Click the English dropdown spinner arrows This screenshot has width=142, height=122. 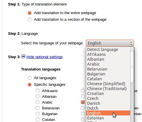coord(131,43)
